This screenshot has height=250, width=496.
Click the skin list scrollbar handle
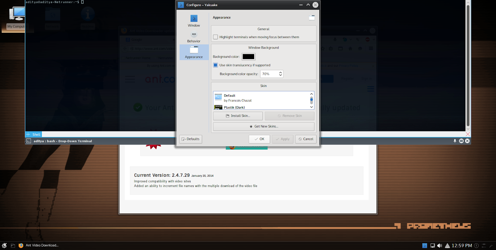(312, 100)
